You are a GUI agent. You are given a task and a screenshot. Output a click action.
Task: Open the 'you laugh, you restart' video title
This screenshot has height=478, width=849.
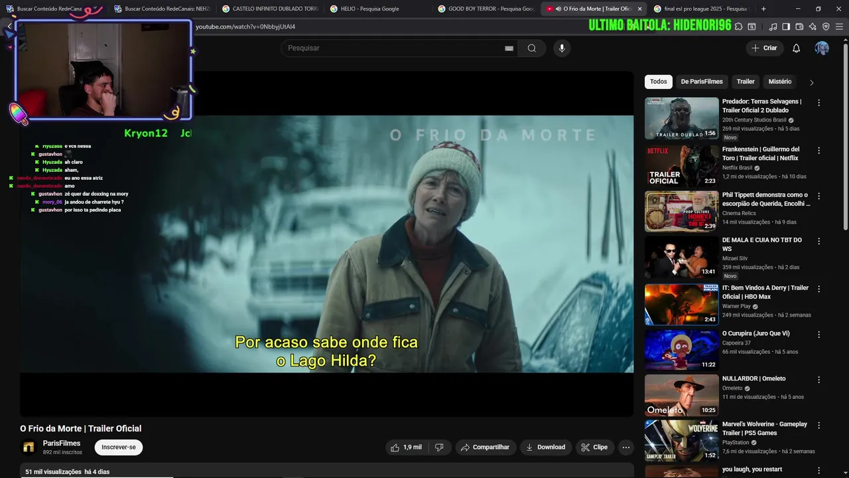[x=752, y=469]
